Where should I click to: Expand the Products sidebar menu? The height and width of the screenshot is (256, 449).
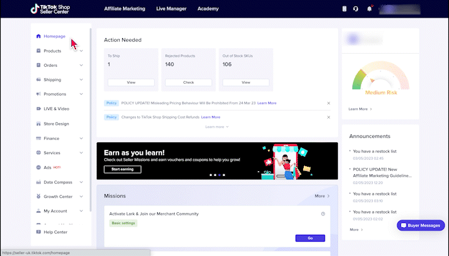[x=81, y=51]
